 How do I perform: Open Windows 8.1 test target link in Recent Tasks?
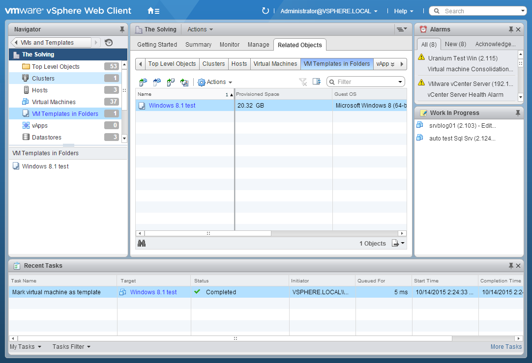click(x=153, y=292)
